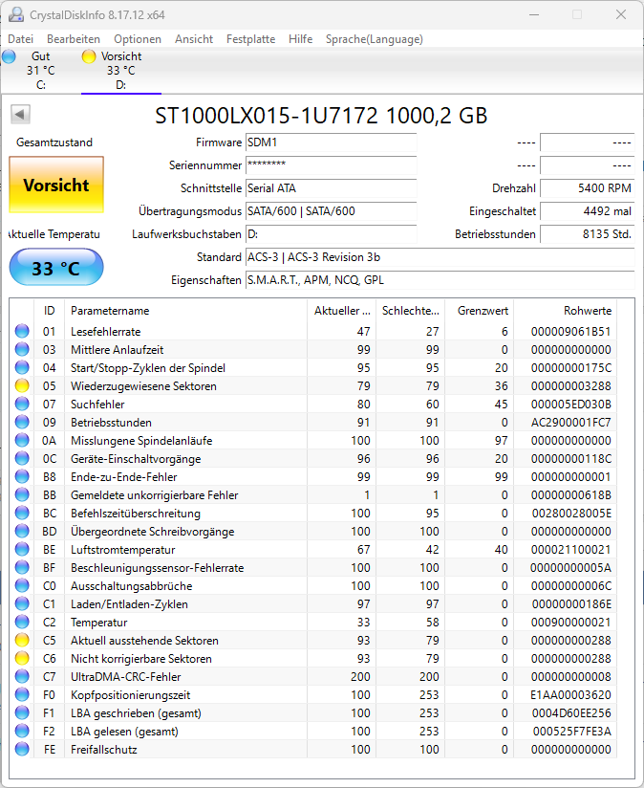Click the Aktueller column header
This screenshot has width=644, height=788.
[x=342, y=311]
